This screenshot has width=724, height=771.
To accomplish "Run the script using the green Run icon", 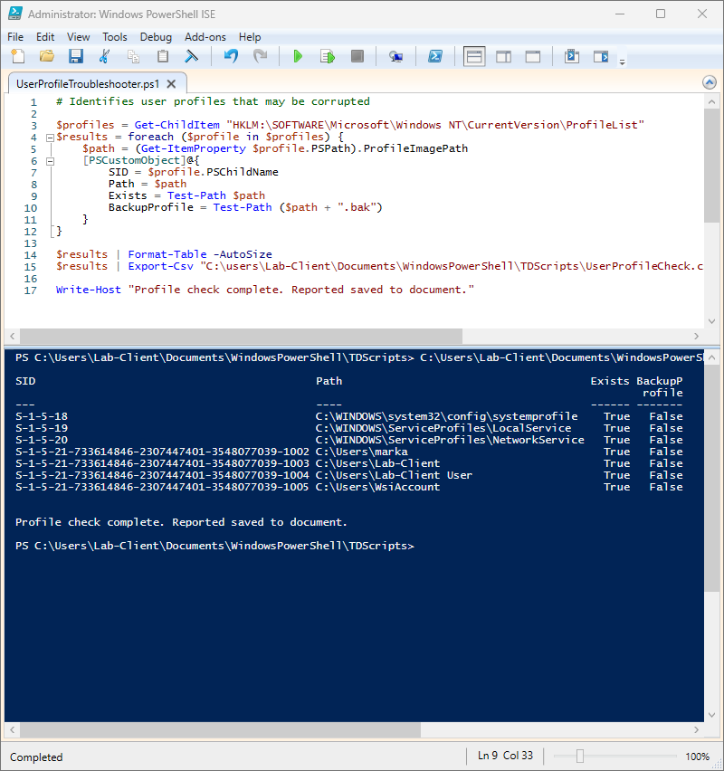I will click(x=298, y=55).
